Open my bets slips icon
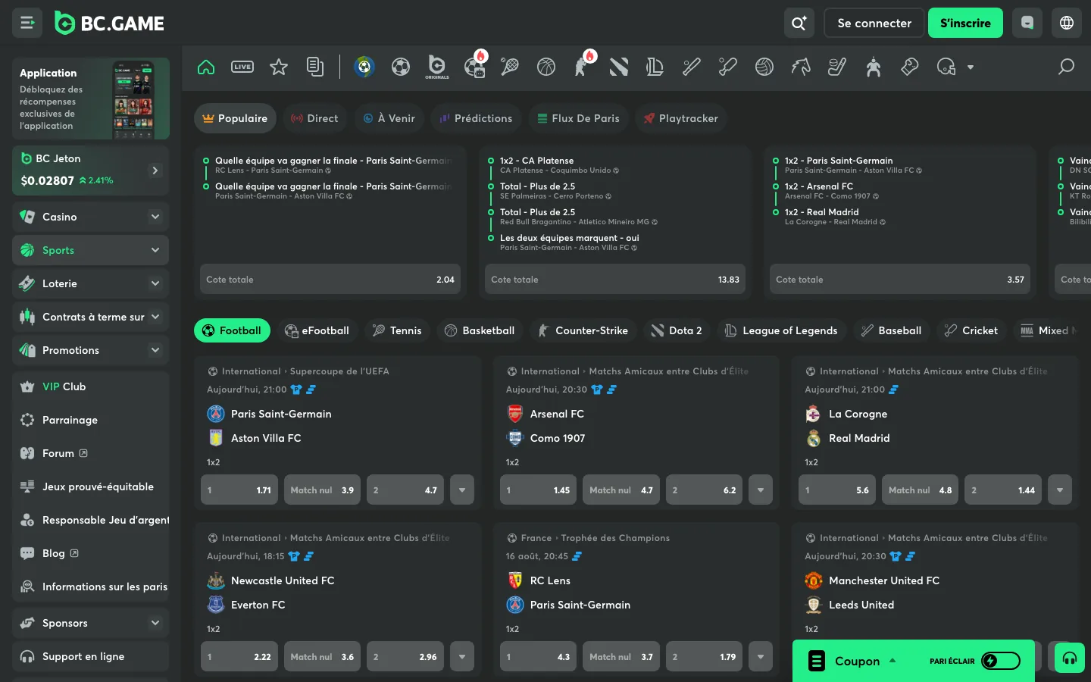Screen dimensions: 1091x682 pyautogui.click(x=315, y=67)
